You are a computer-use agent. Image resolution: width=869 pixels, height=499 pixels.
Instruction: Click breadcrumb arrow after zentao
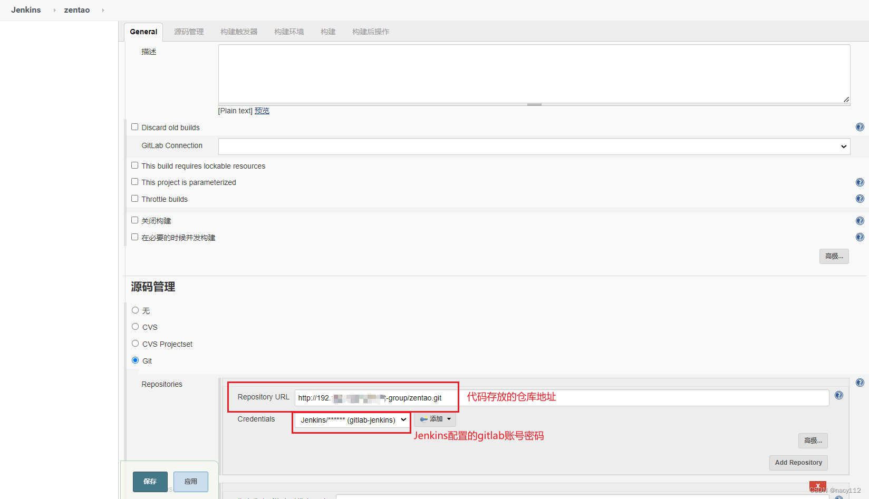click(103, 10)
